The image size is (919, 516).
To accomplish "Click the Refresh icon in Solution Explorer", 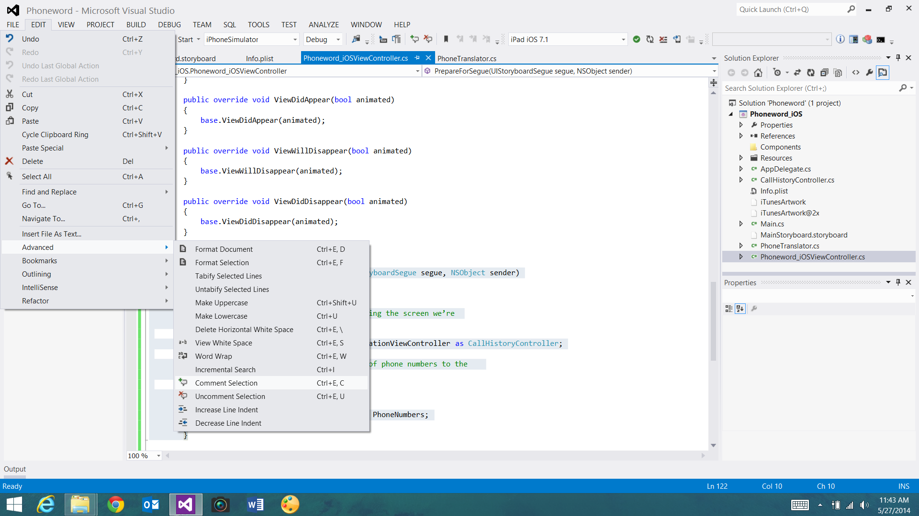I will (810, 73).
